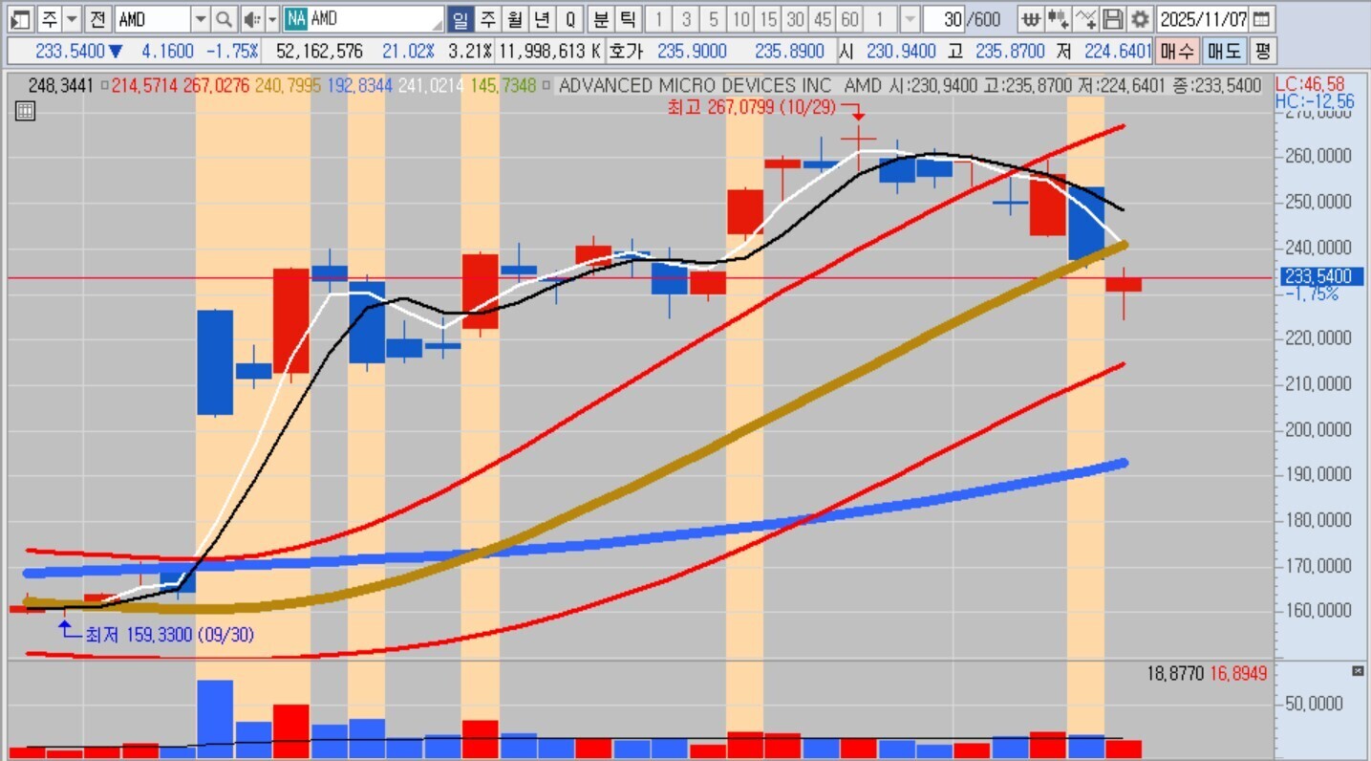This screenshot has width=1371, height=761.
Task: Click the 최저 159,3300 (09/30) low marker
Action: coord(170,635)
